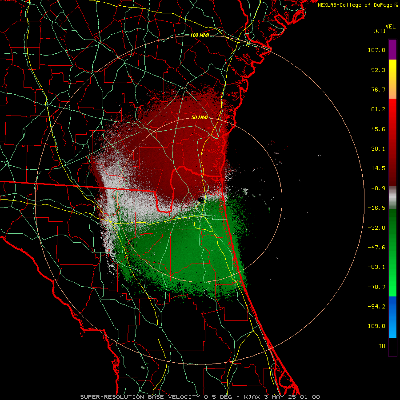This screenshot has width=400, height=400.
Task: Click the TH threshold label
Action: (382, 346)
